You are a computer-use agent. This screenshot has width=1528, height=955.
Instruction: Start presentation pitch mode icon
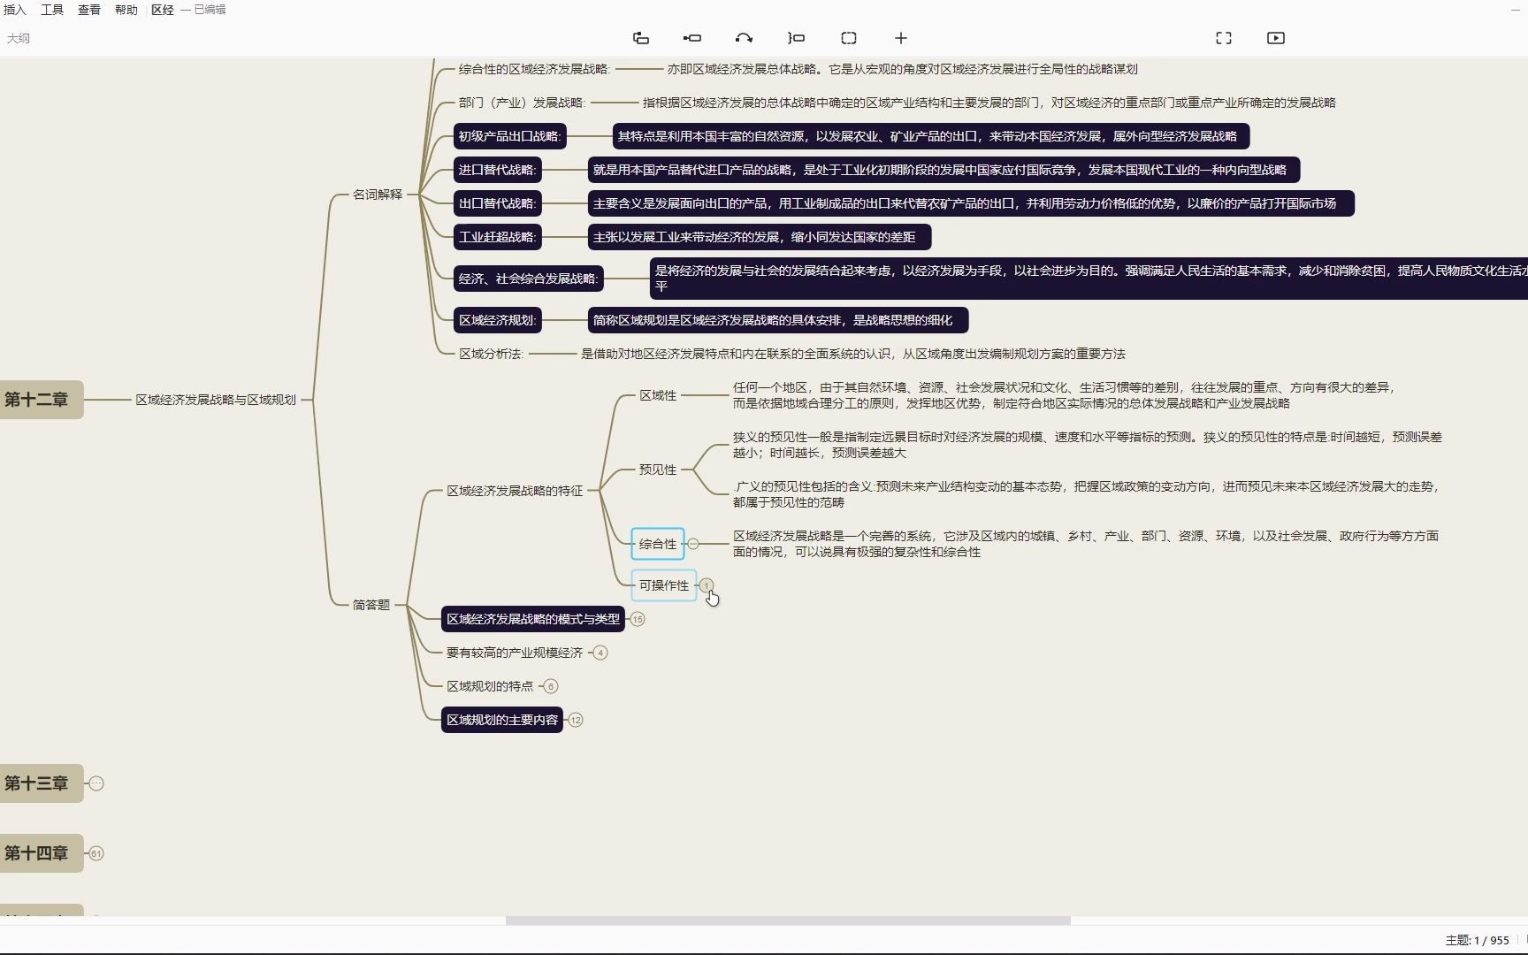[1276, 38]
